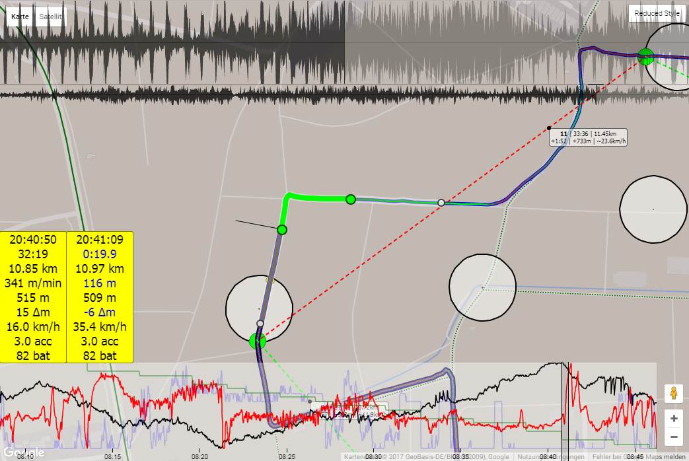Click the lap 11 info label 33:36 11.45km
The image size is (689, 461).
[x=588, y=137]
